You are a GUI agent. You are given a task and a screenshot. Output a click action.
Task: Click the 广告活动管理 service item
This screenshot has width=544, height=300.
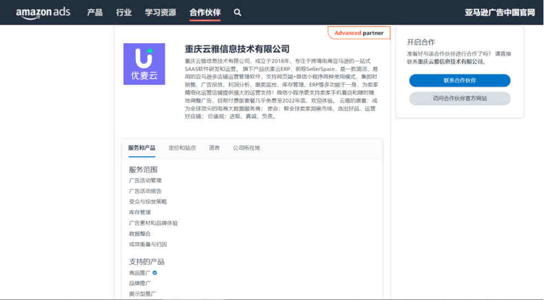145,180
